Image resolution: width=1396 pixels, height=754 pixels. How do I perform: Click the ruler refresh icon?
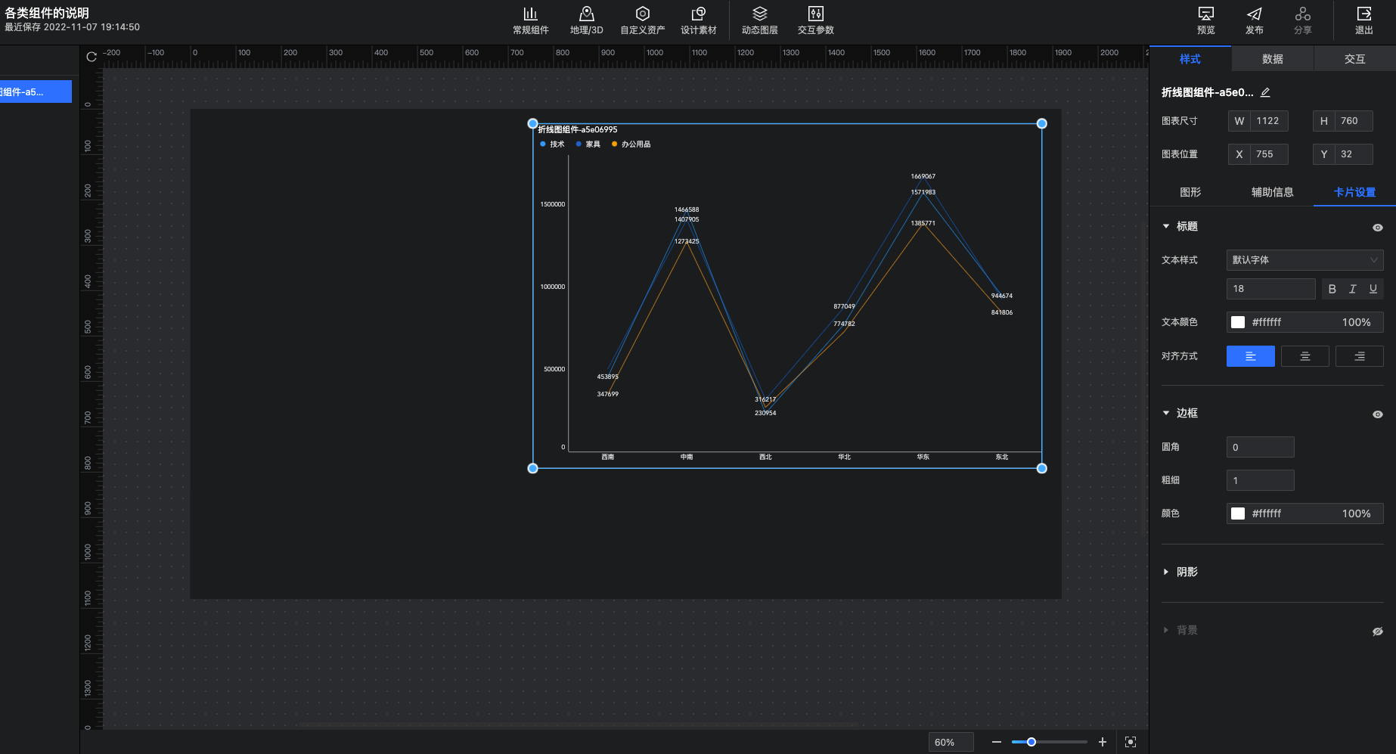(x=92, y=57)
